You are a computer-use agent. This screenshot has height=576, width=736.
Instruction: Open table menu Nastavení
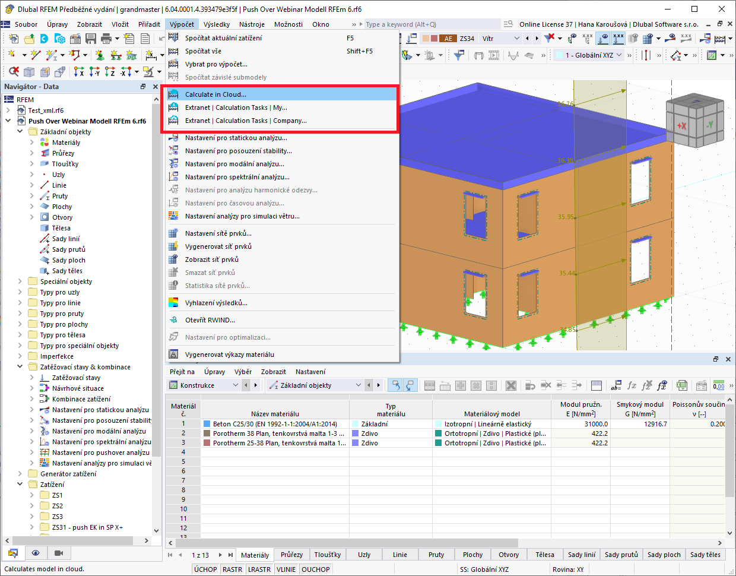click(x=310, y=372)
